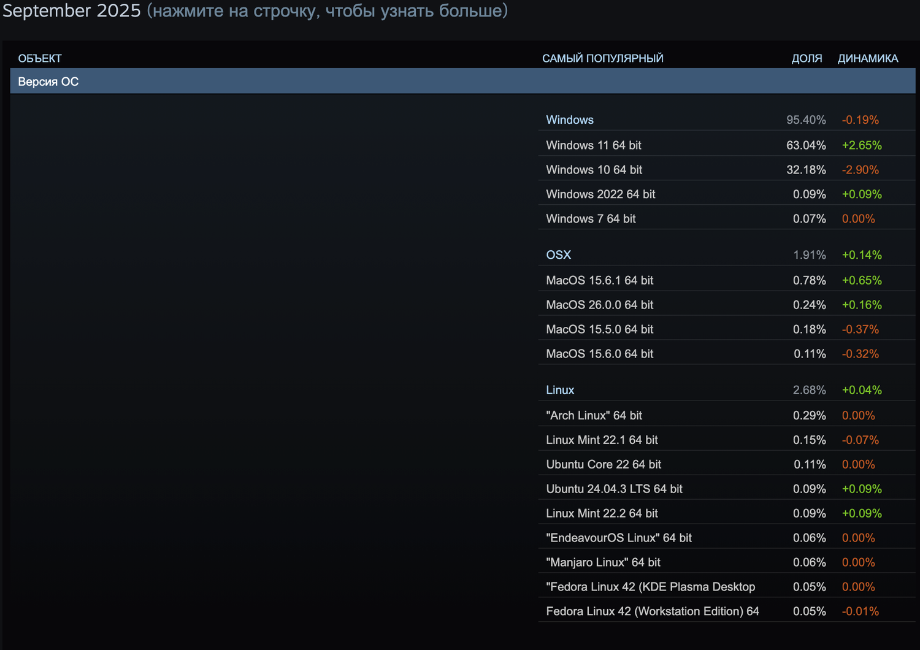920x650 pixels.
Task: Select the "Arch Linux" 64 bit row
Action: coord(727,415)
